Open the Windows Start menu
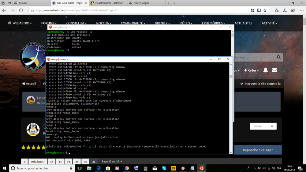The image size is (306, 172). (5, 168)
